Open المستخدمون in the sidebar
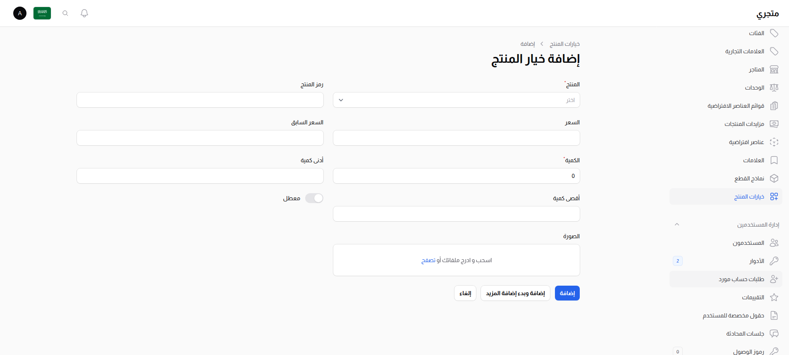The width and height of the screenshot is (789, 355). [726, 243]
